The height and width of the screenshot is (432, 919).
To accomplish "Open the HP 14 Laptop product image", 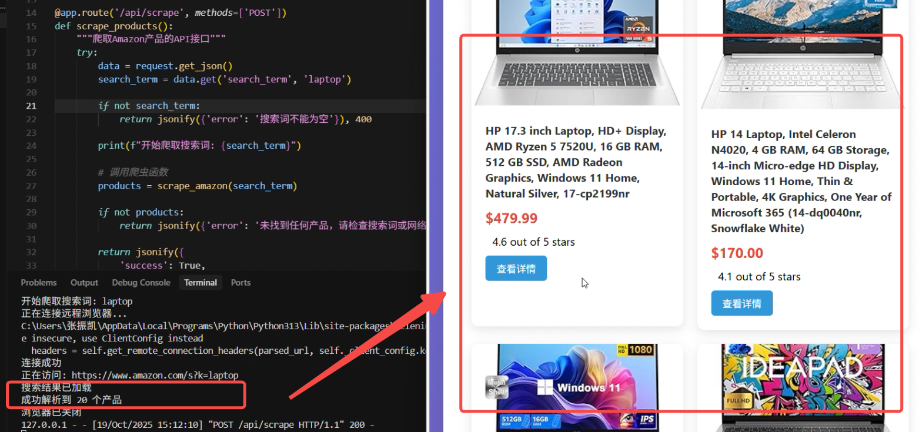I will click(803, 54).
